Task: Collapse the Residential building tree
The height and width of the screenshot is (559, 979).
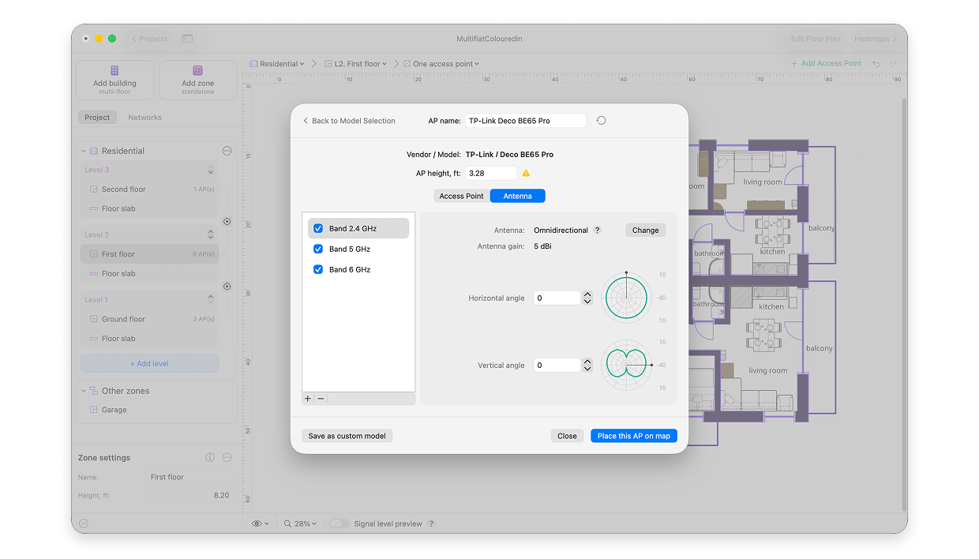Action: point(84,151)
